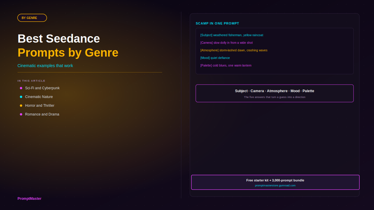This screenshot has height=210, width=374.
Task: Jump to the Horror and Thriller section
Action: pos(40,105)
